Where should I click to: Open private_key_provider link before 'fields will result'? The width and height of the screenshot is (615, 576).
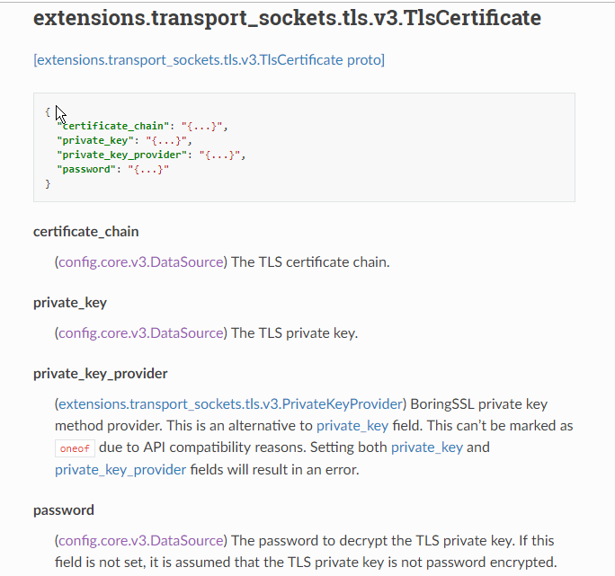tap(120, 469)
